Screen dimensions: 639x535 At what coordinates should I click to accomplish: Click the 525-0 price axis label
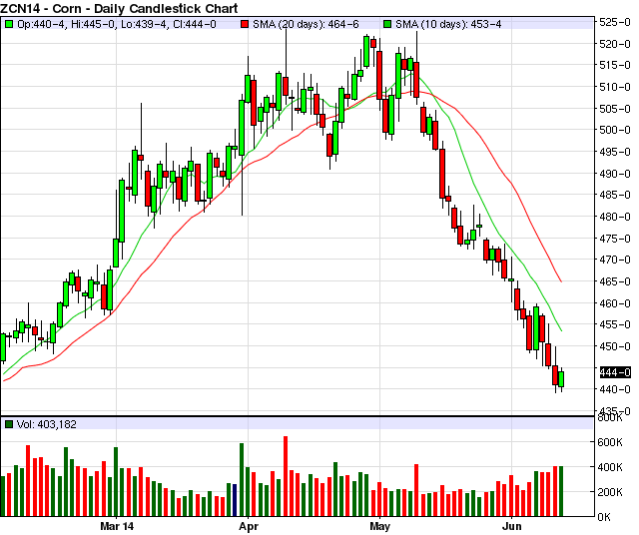(615, 22)
